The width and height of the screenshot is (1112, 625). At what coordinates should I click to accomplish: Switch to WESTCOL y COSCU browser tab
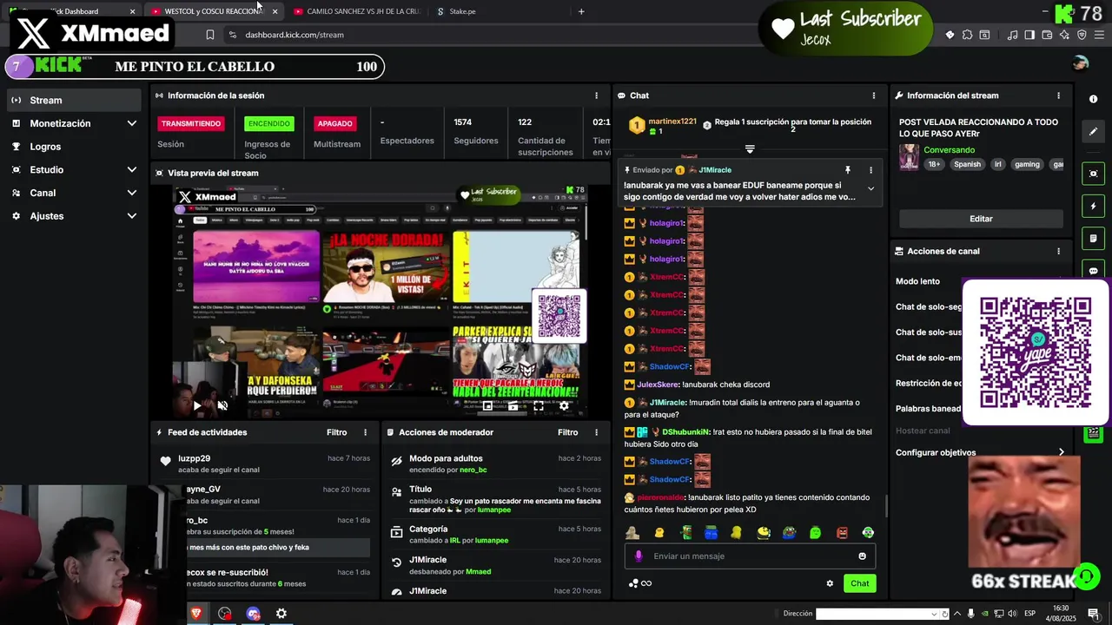coord(213,11)
